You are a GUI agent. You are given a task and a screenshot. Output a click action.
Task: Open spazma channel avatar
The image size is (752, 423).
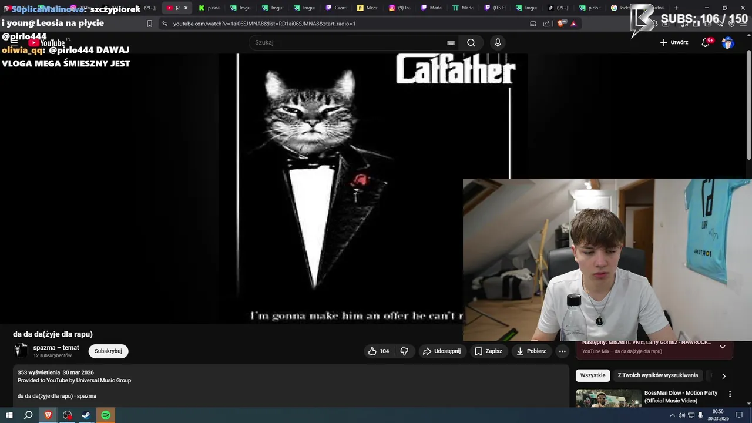(x=21, y=351)
